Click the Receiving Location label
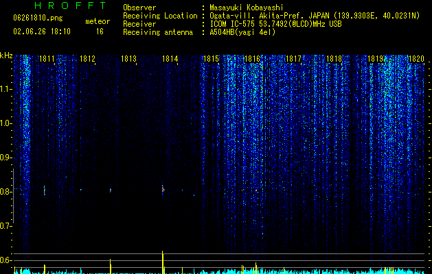Screen dimensions: 432x274 pyautogui.click(x=160, y=16)
